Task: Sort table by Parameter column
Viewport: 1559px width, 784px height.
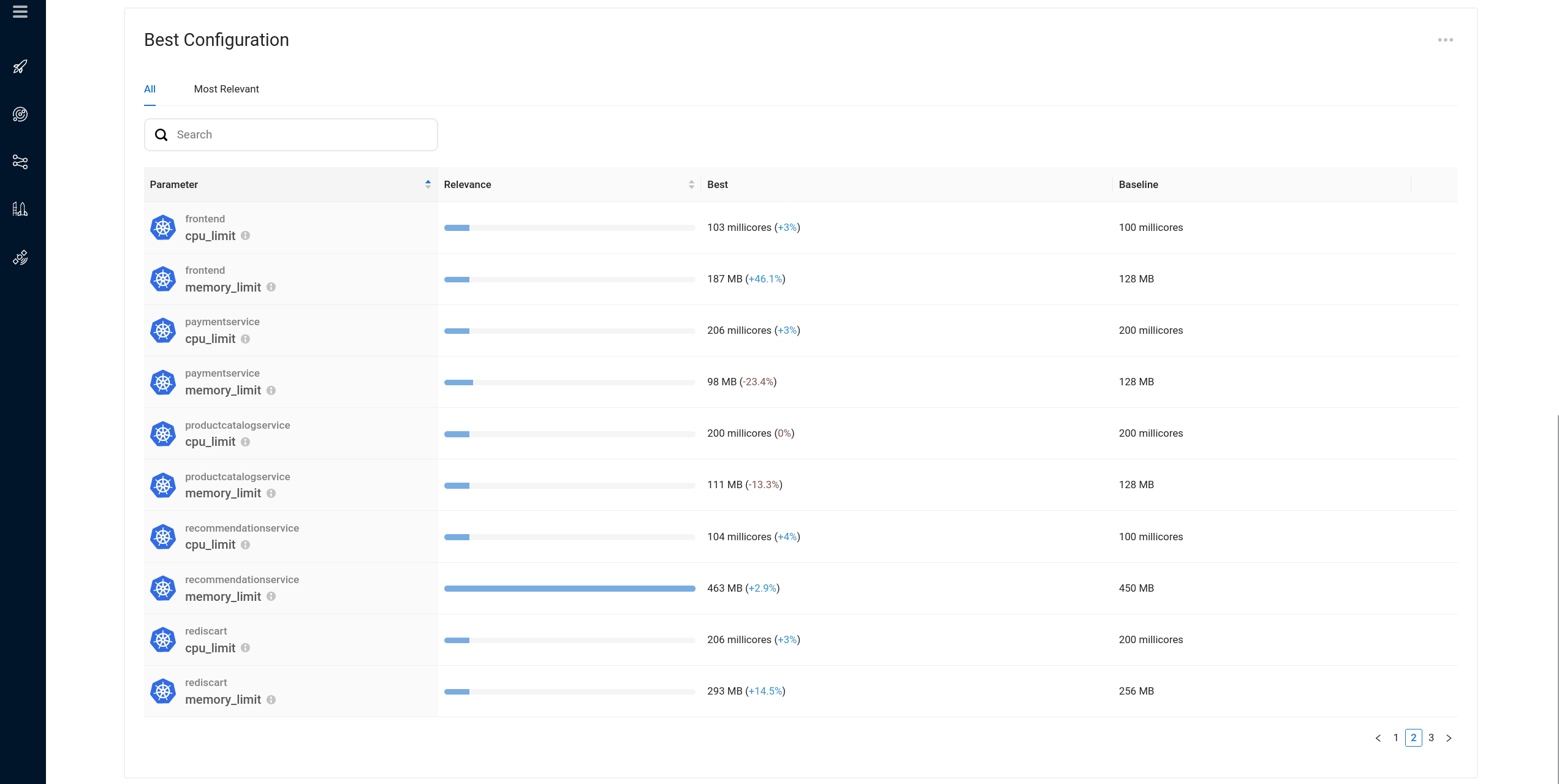Action: click(428, 184)
